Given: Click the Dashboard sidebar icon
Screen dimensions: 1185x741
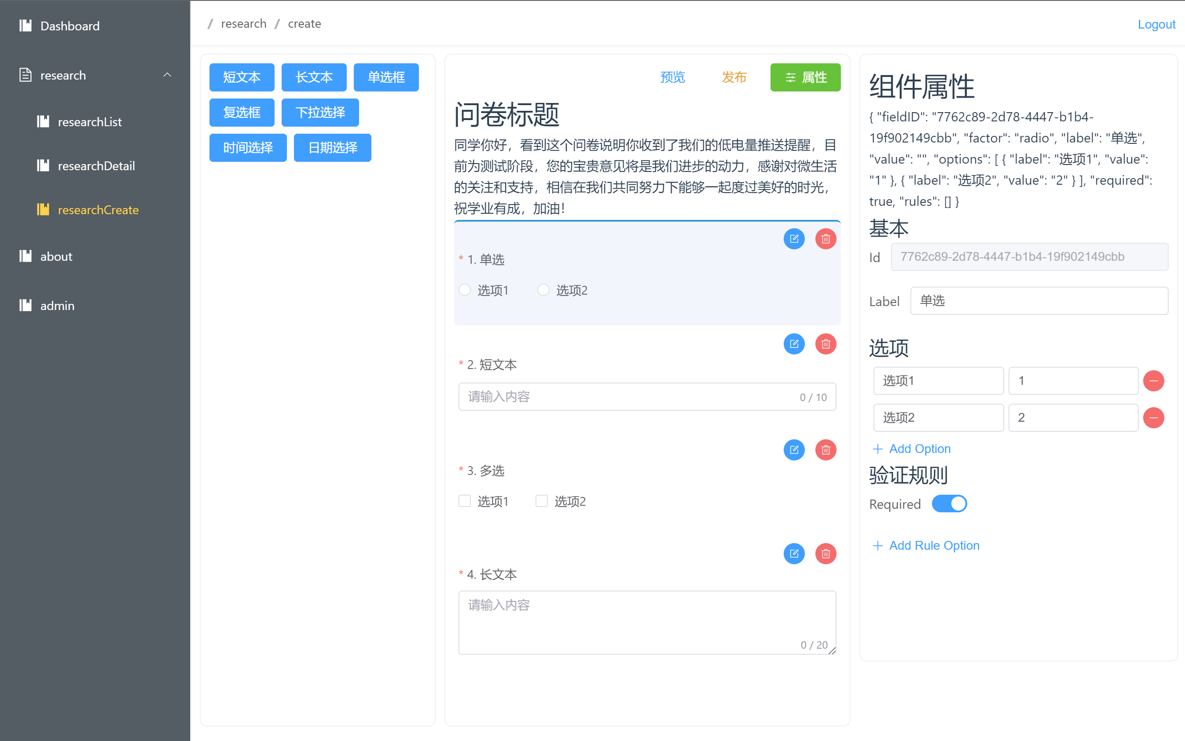Looking at the screenshot, I should click(26, 26).
